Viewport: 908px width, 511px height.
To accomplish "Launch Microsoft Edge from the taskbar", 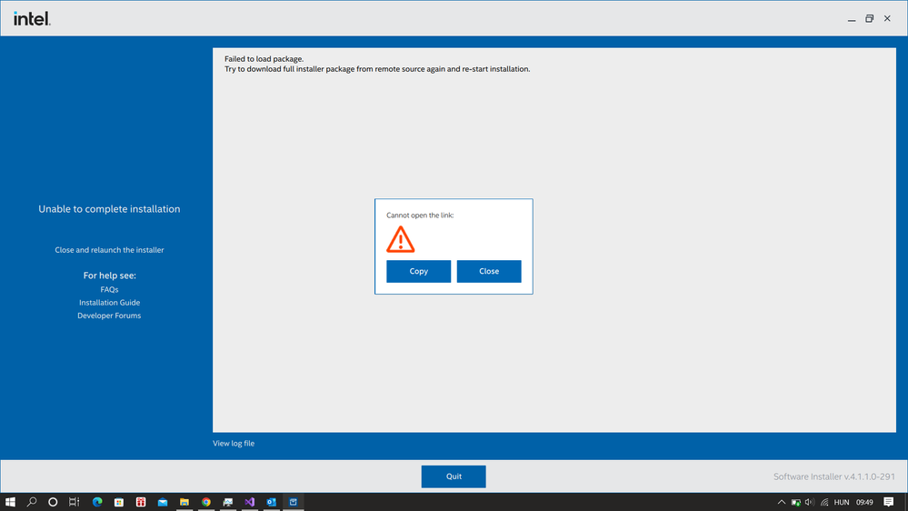I will [x=96, y=502].
